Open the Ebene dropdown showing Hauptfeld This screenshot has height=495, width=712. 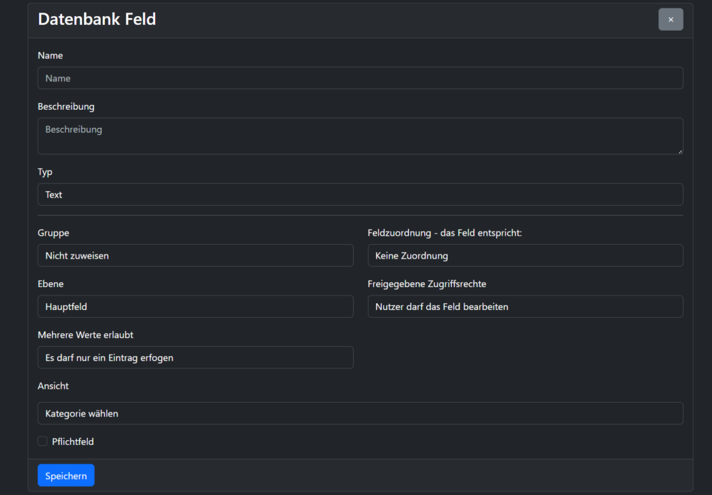point(195,307)
